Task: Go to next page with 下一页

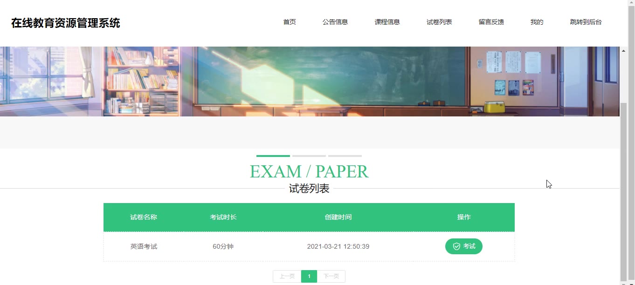Action: click(331, 276)
